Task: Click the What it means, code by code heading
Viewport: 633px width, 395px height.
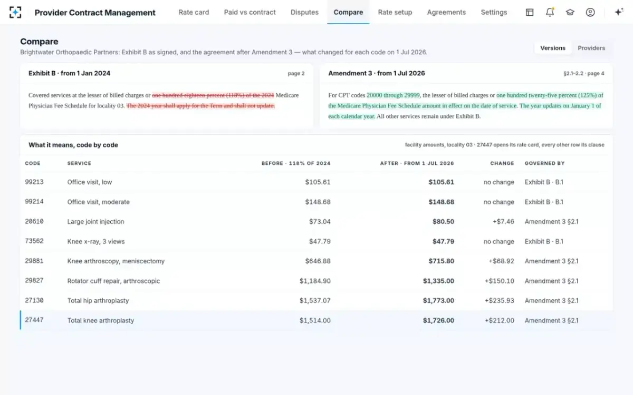Action: tap(73, 145)
